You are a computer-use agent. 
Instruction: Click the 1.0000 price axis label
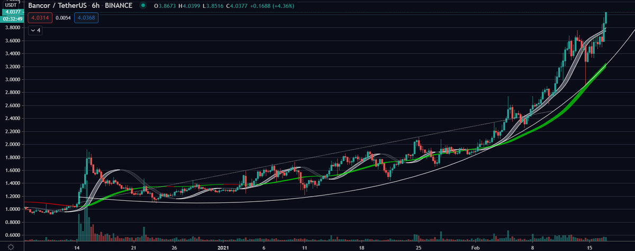click(12, 209)
